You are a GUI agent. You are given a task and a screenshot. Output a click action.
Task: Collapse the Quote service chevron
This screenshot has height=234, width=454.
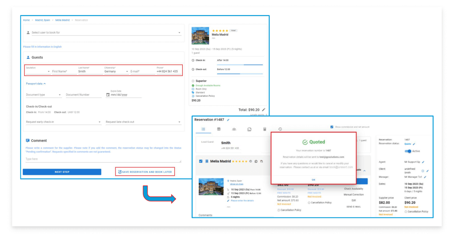pyautogui.click(x=365, y=171)
